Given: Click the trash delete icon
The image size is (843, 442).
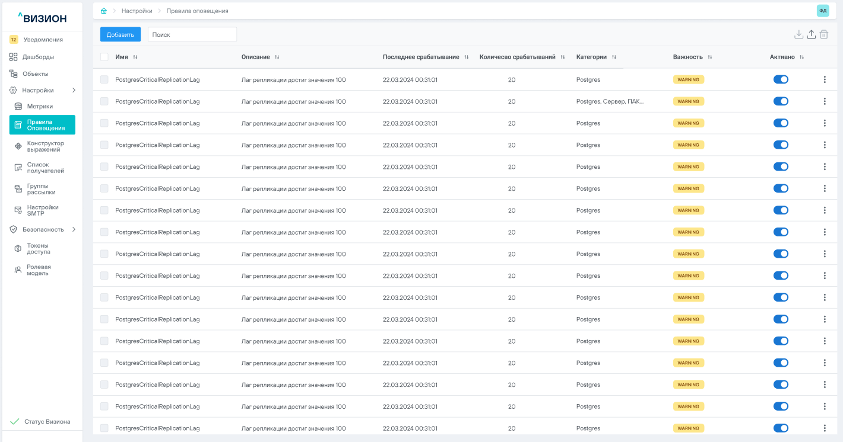Looking at the screenshot, I should click(824, 34).
